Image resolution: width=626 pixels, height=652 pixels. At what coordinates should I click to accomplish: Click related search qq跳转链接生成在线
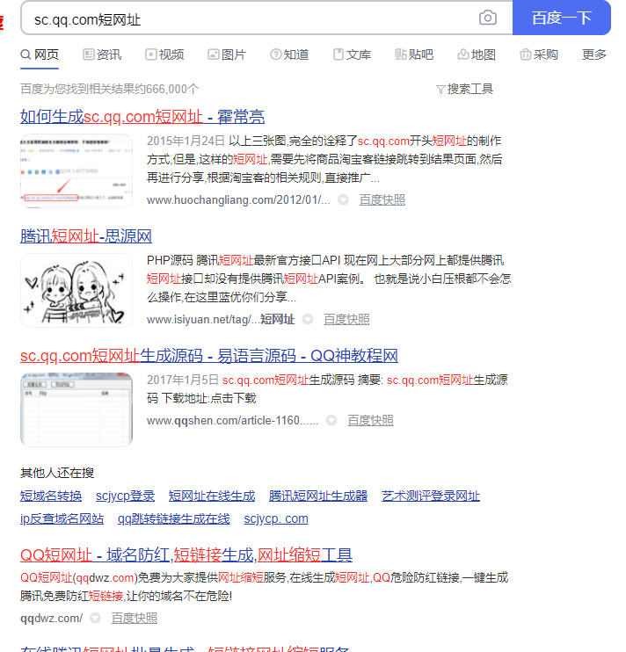click(x=173, y=518)
